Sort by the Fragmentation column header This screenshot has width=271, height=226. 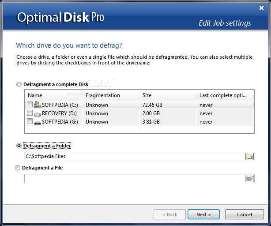pyautogui.click(x=111, y=95)
